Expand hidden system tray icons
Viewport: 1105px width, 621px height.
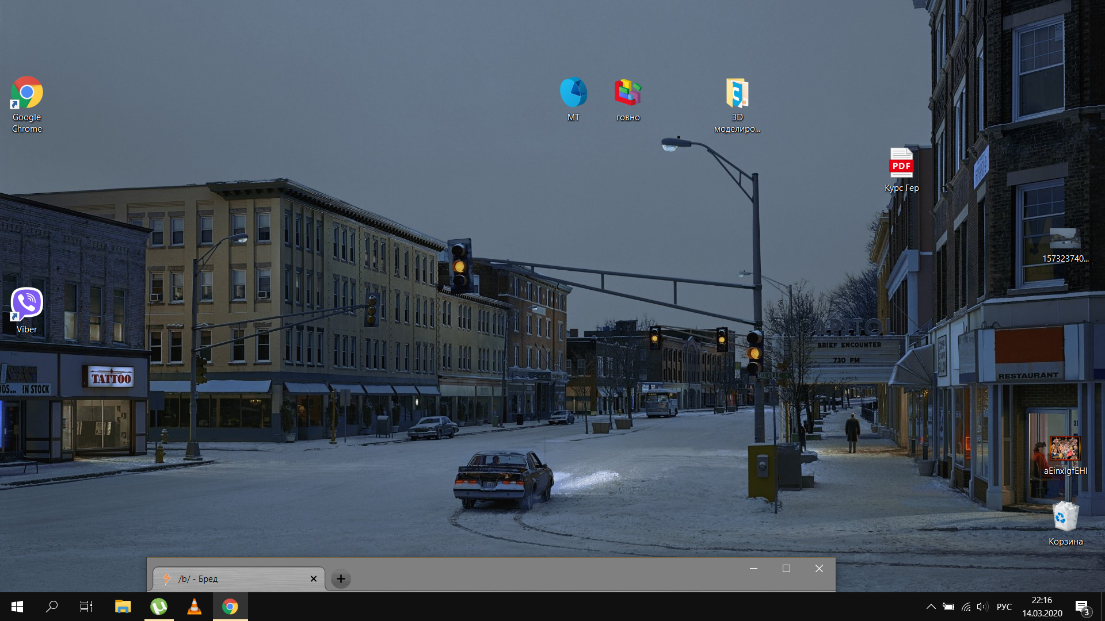[931, 607]
